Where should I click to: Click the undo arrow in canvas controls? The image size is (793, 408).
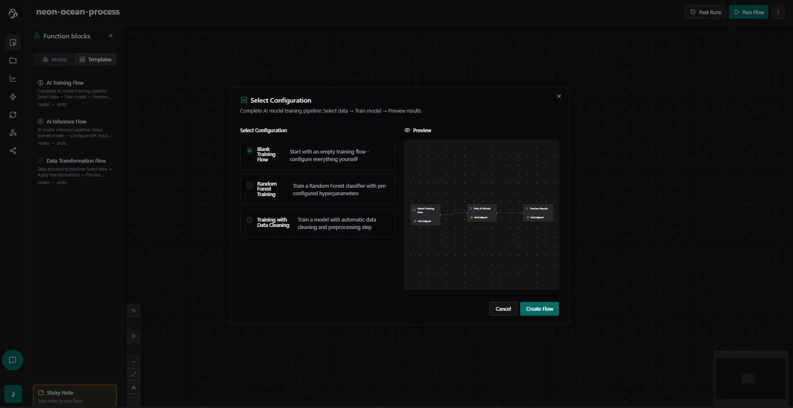(x=133, y=310)
